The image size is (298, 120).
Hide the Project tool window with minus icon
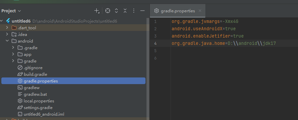pos(142,11)
